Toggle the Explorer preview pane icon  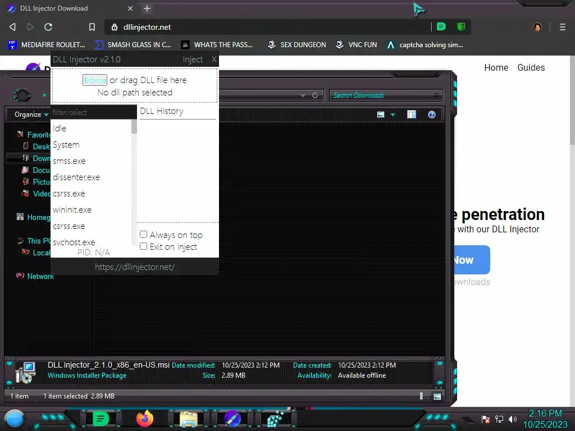(412, 114)
